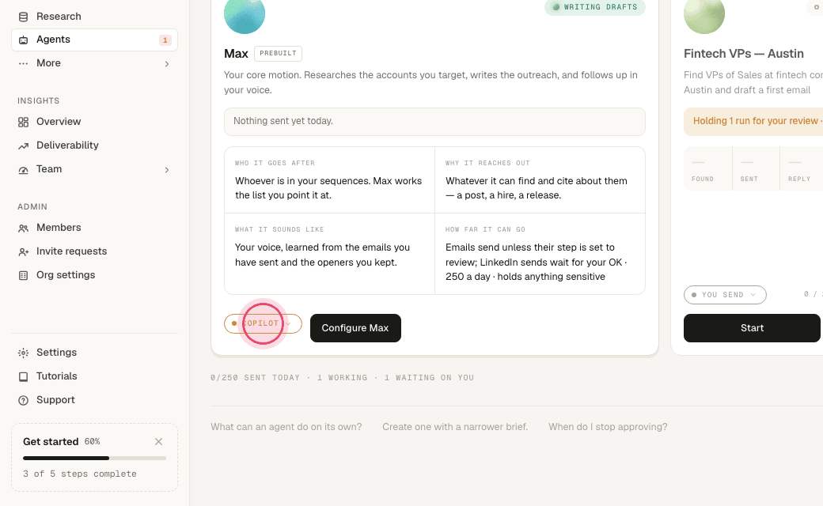
Task: Click the Fintech VPs green avatar
Action: click(704, 15)
